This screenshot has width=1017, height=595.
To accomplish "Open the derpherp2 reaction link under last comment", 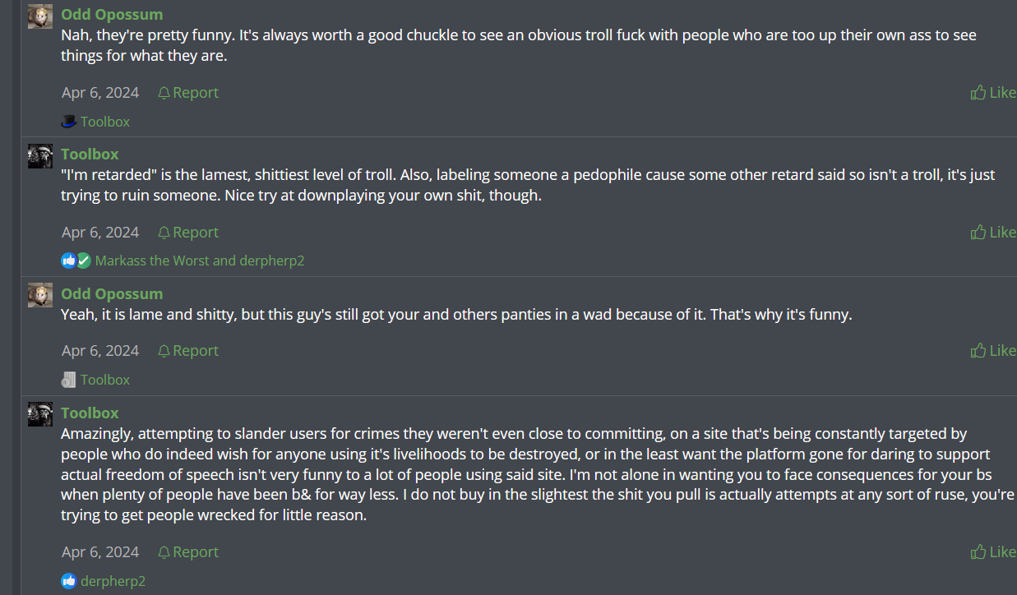I will (113, 581).
